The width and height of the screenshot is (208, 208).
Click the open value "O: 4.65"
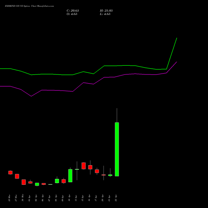point(72,14)
